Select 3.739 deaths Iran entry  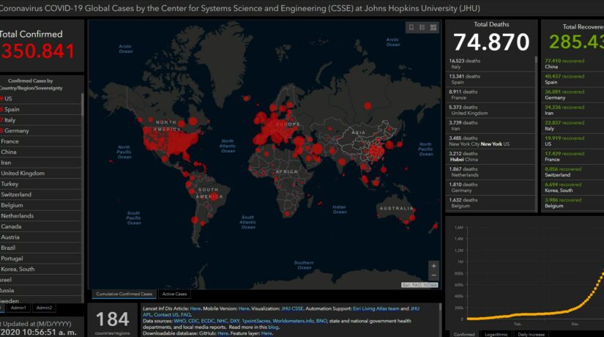click(x=490, y=125)
